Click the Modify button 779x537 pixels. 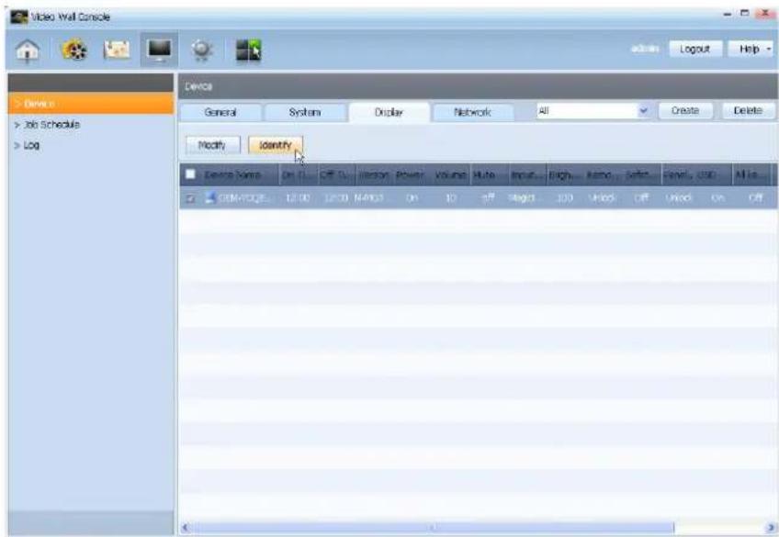(x=212, y=145)
